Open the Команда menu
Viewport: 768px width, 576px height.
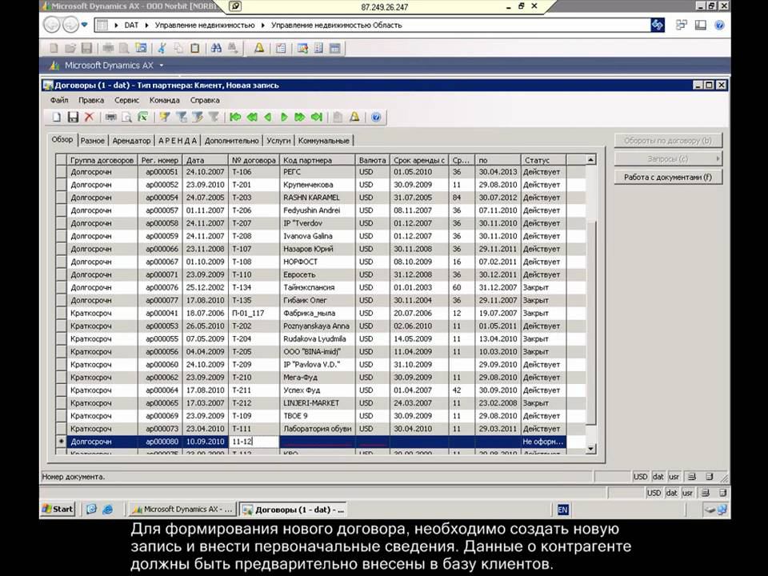point(164,100)
